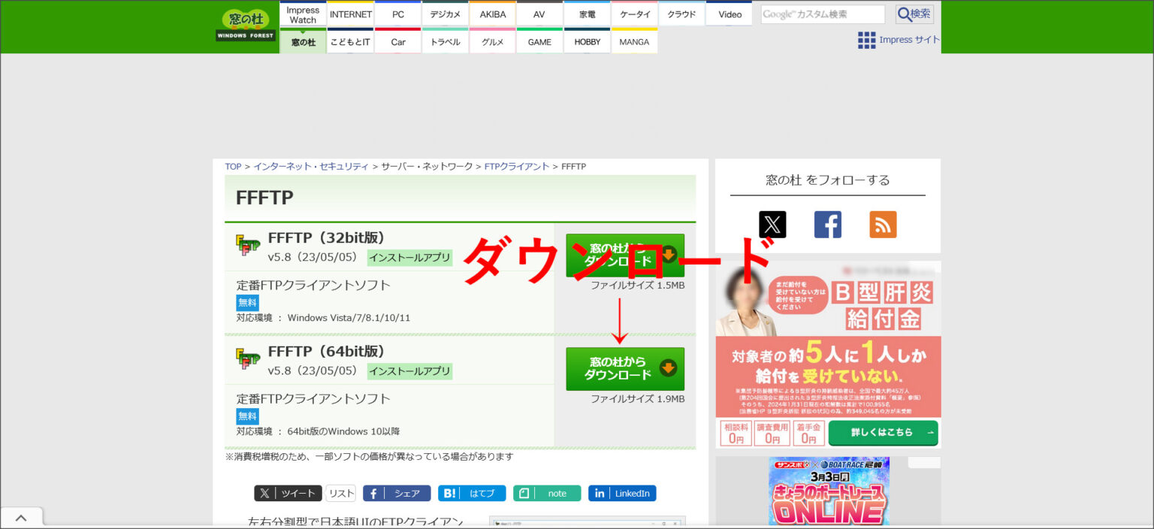1154x529 pixels.
Task: Share the page via the note icon
Action: [547, 493]
